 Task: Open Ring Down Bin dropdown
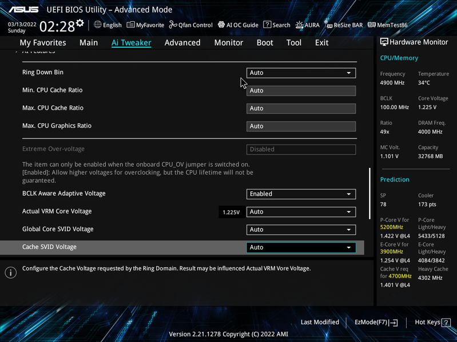click(301, 73)
